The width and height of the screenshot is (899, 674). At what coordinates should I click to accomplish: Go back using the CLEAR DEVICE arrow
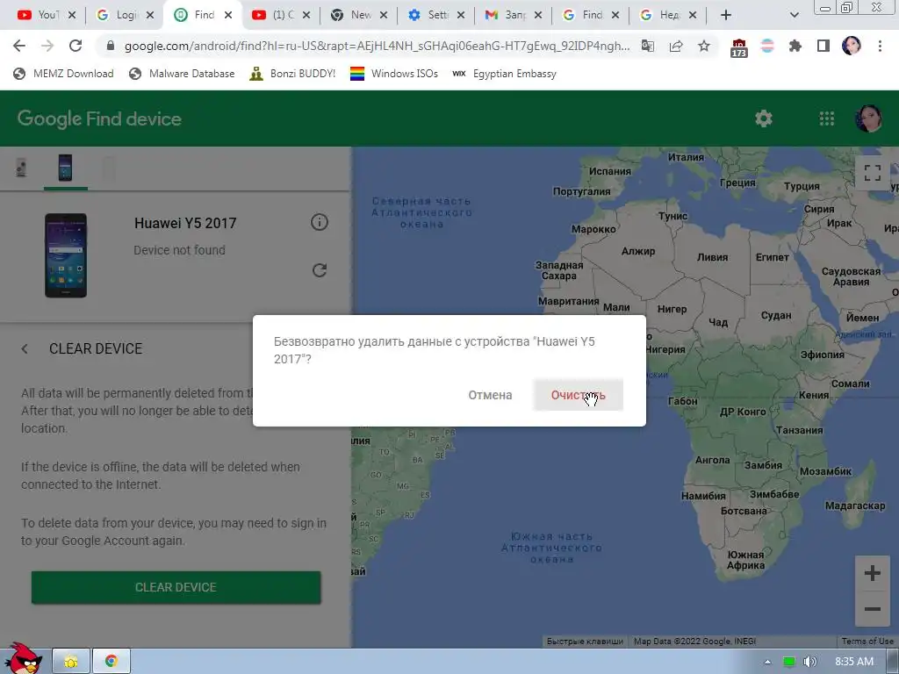25,348
